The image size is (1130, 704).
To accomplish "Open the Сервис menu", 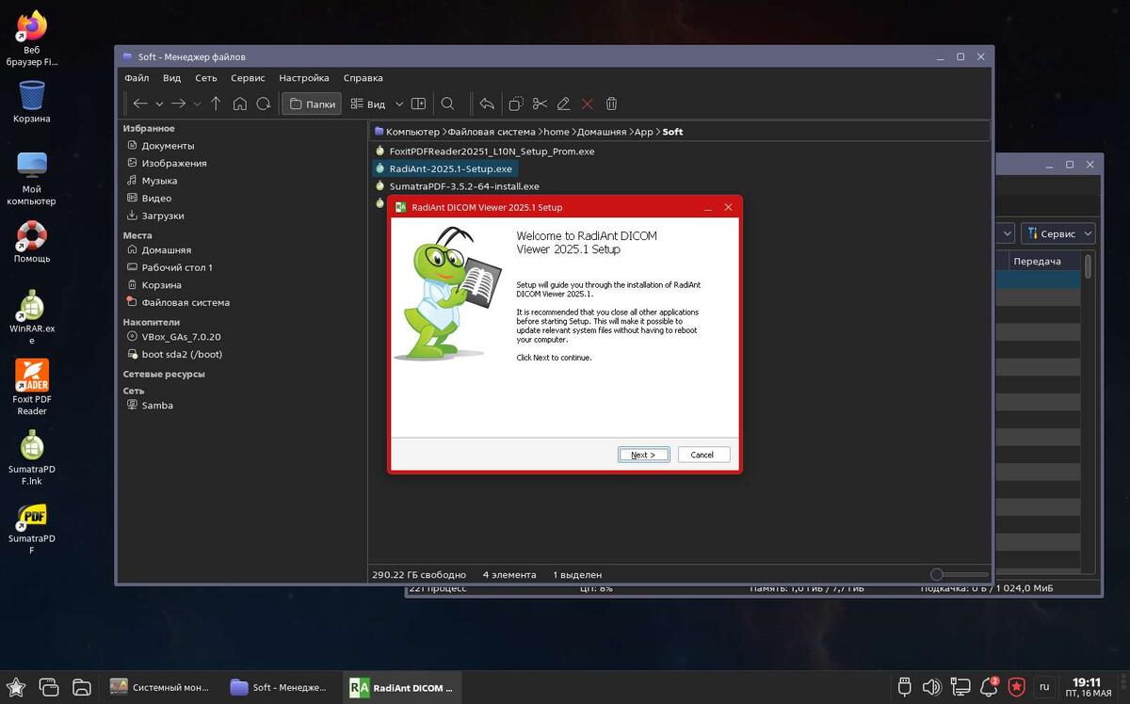I will pos(248,78).
